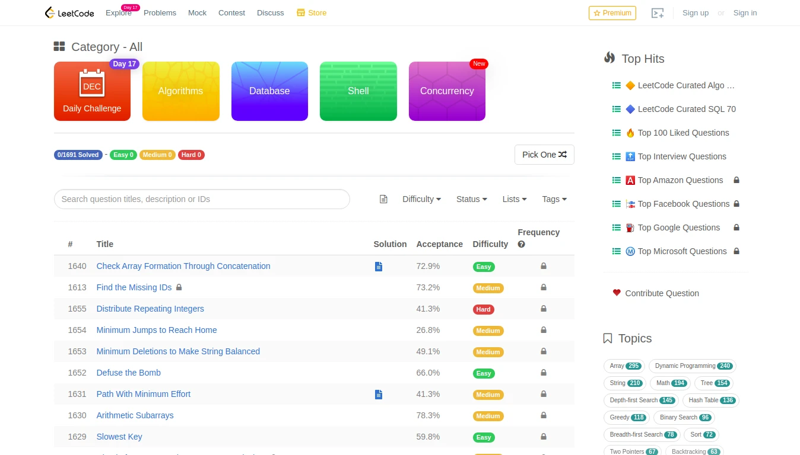The image size is (800, 455).
Task: Open the Arithmetic Subarrays problem
Action: 135,415
